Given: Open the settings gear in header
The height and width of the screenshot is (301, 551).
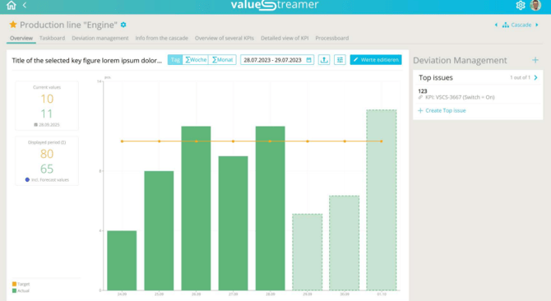Looking at the screenshot, I should (521, 5).
